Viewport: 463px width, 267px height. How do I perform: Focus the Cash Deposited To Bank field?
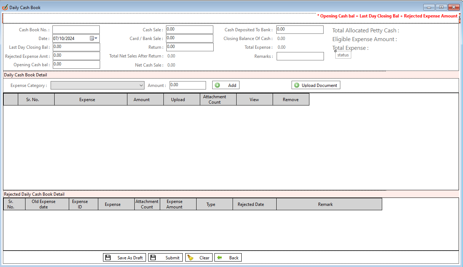tap(300, 29)
